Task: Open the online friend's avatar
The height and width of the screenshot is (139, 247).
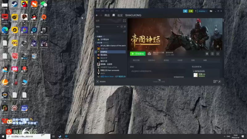Action: click(x=195, y=75)
